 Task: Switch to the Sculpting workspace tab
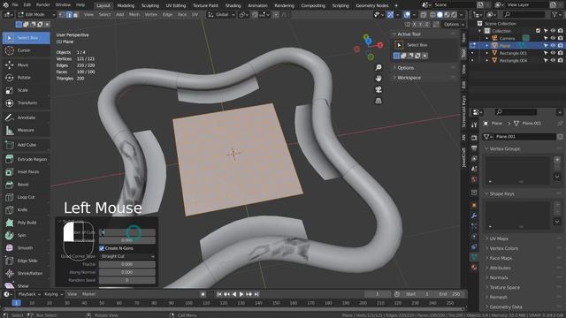pos(149,5)
